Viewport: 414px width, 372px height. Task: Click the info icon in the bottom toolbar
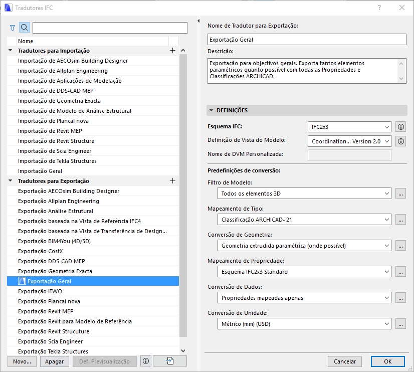145,361
